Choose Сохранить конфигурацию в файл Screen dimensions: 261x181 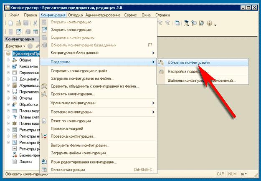[x=79, y=71]
